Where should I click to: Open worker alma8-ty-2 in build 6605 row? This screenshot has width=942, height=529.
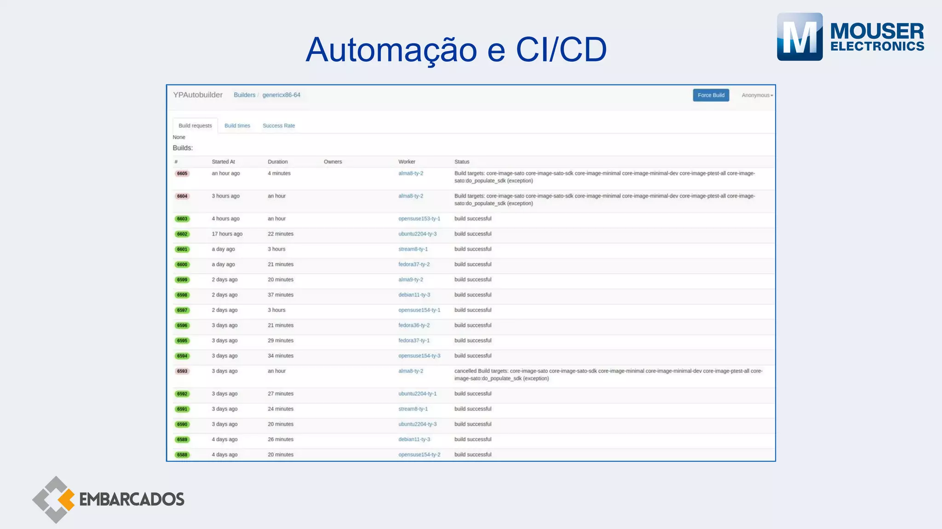[x=411, y=173]
